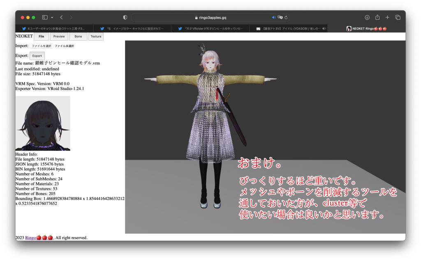Viewport: 421px width, 261px height.
Task: Create a new tab with the plus icon
Action: (387, 17)
